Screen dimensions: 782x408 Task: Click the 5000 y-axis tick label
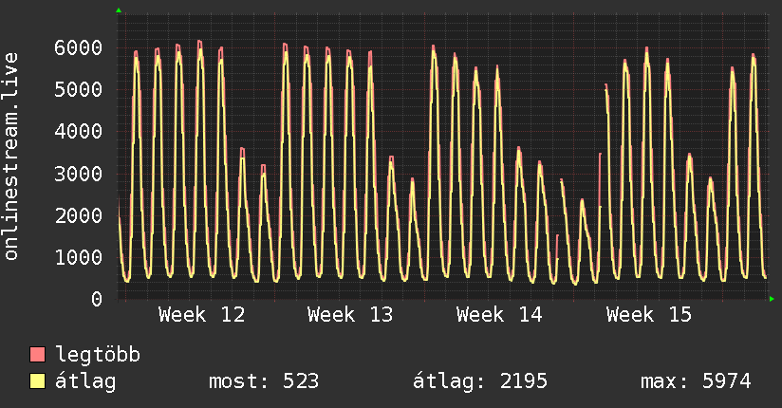pyautogui.click(x=79, y=90)
